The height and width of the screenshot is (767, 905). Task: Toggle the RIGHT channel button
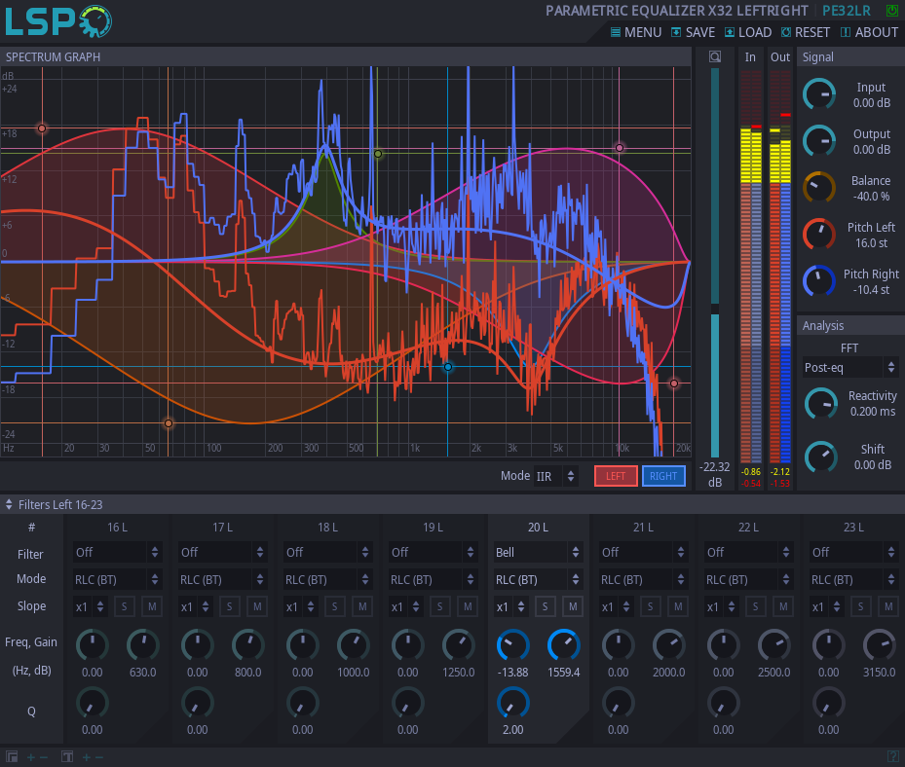coord(663,476)
